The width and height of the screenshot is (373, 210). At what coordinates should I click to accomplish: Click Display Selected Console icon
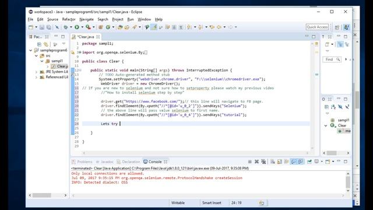316,162
